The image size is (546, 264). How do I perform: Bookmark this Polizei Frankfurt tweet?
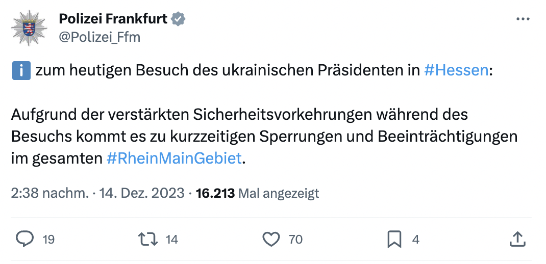coord(394,239)
